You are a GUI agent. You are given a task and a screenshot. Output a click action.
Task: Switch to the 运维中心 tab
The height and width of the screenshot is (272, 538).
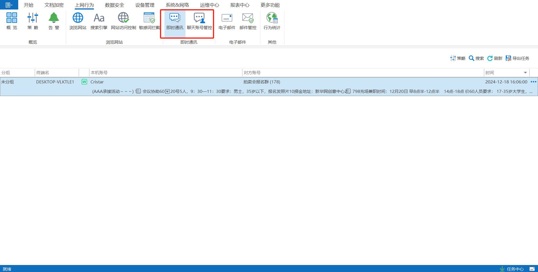pos(209,5)
